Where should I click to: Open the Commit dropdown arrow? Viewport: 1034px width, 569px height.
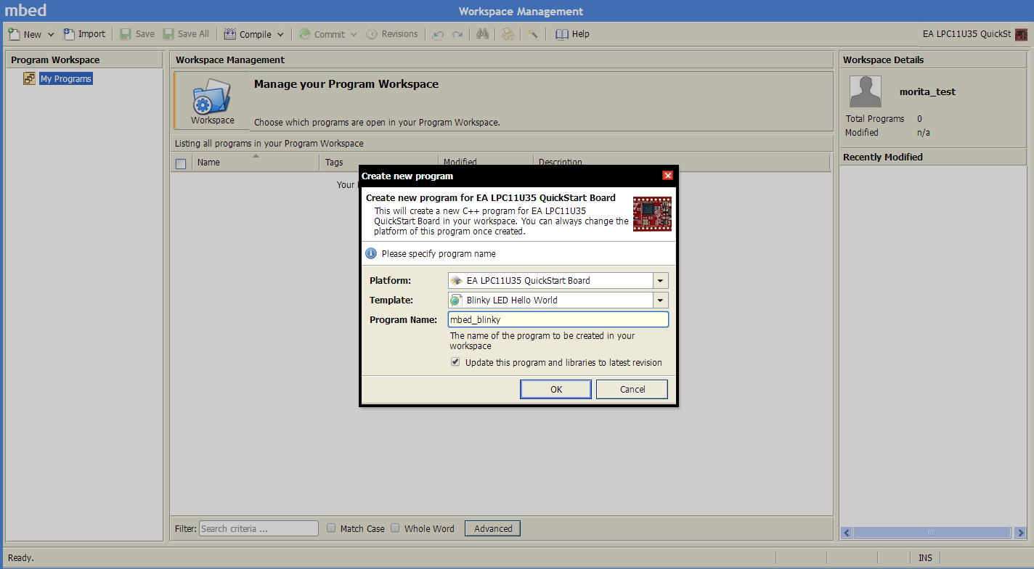click(x=354, y=34)
